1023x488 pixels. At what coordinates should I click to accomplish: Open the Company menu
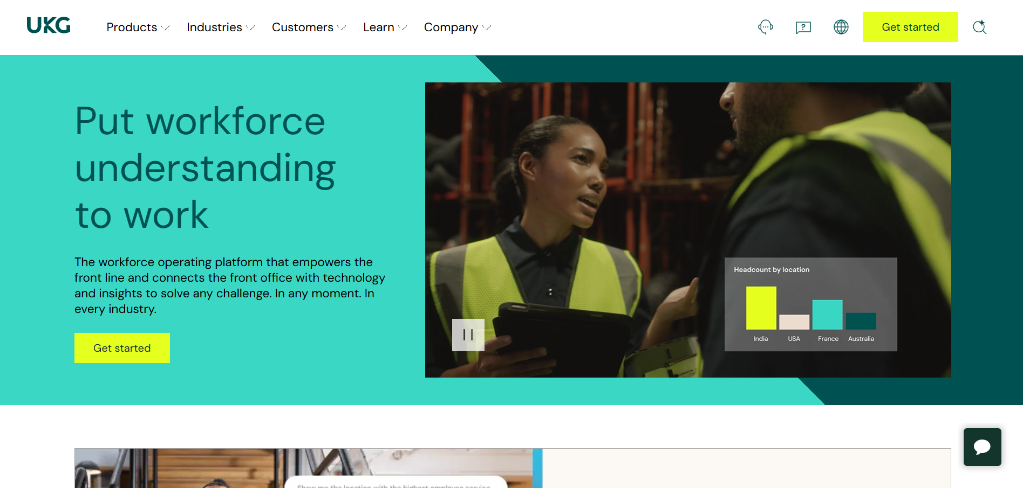[458, 27]
